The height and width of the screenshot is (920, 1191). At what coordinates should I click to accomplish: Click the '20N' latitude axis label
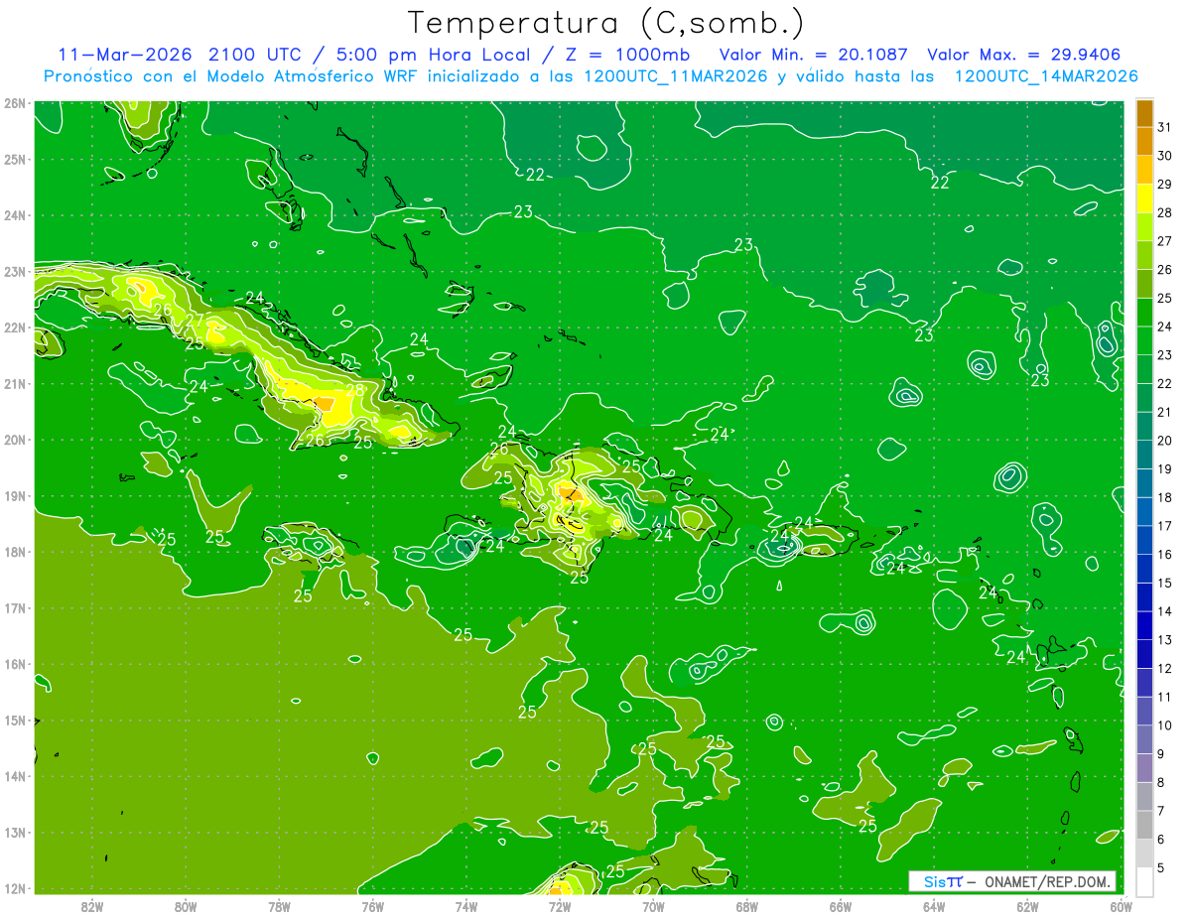(15, 440)
